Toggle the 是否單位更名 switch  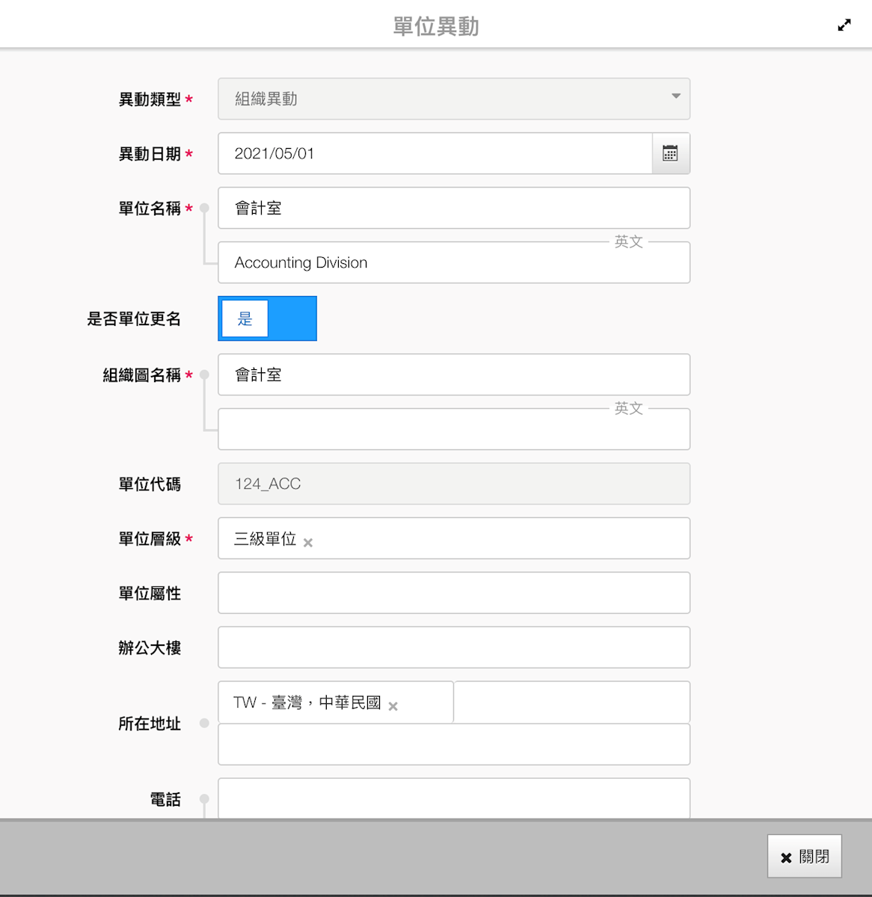(x=267, y=318)
